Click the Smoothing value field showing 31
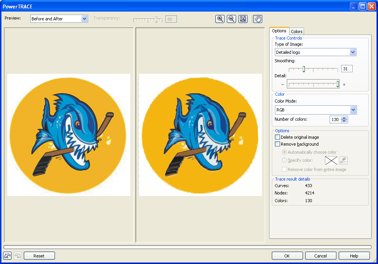Image resolution: width=378 pixels, height=264 pixels. click(347, 69)
